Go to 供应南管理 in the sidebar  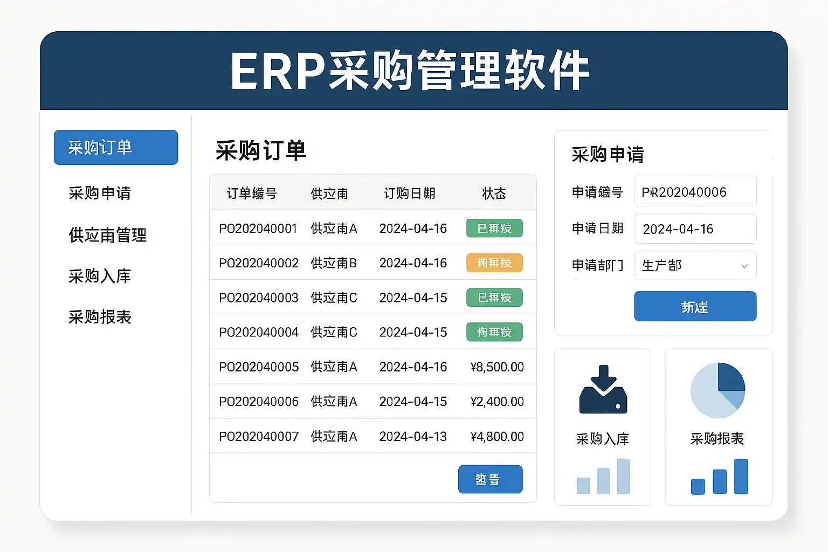point(108,235)
